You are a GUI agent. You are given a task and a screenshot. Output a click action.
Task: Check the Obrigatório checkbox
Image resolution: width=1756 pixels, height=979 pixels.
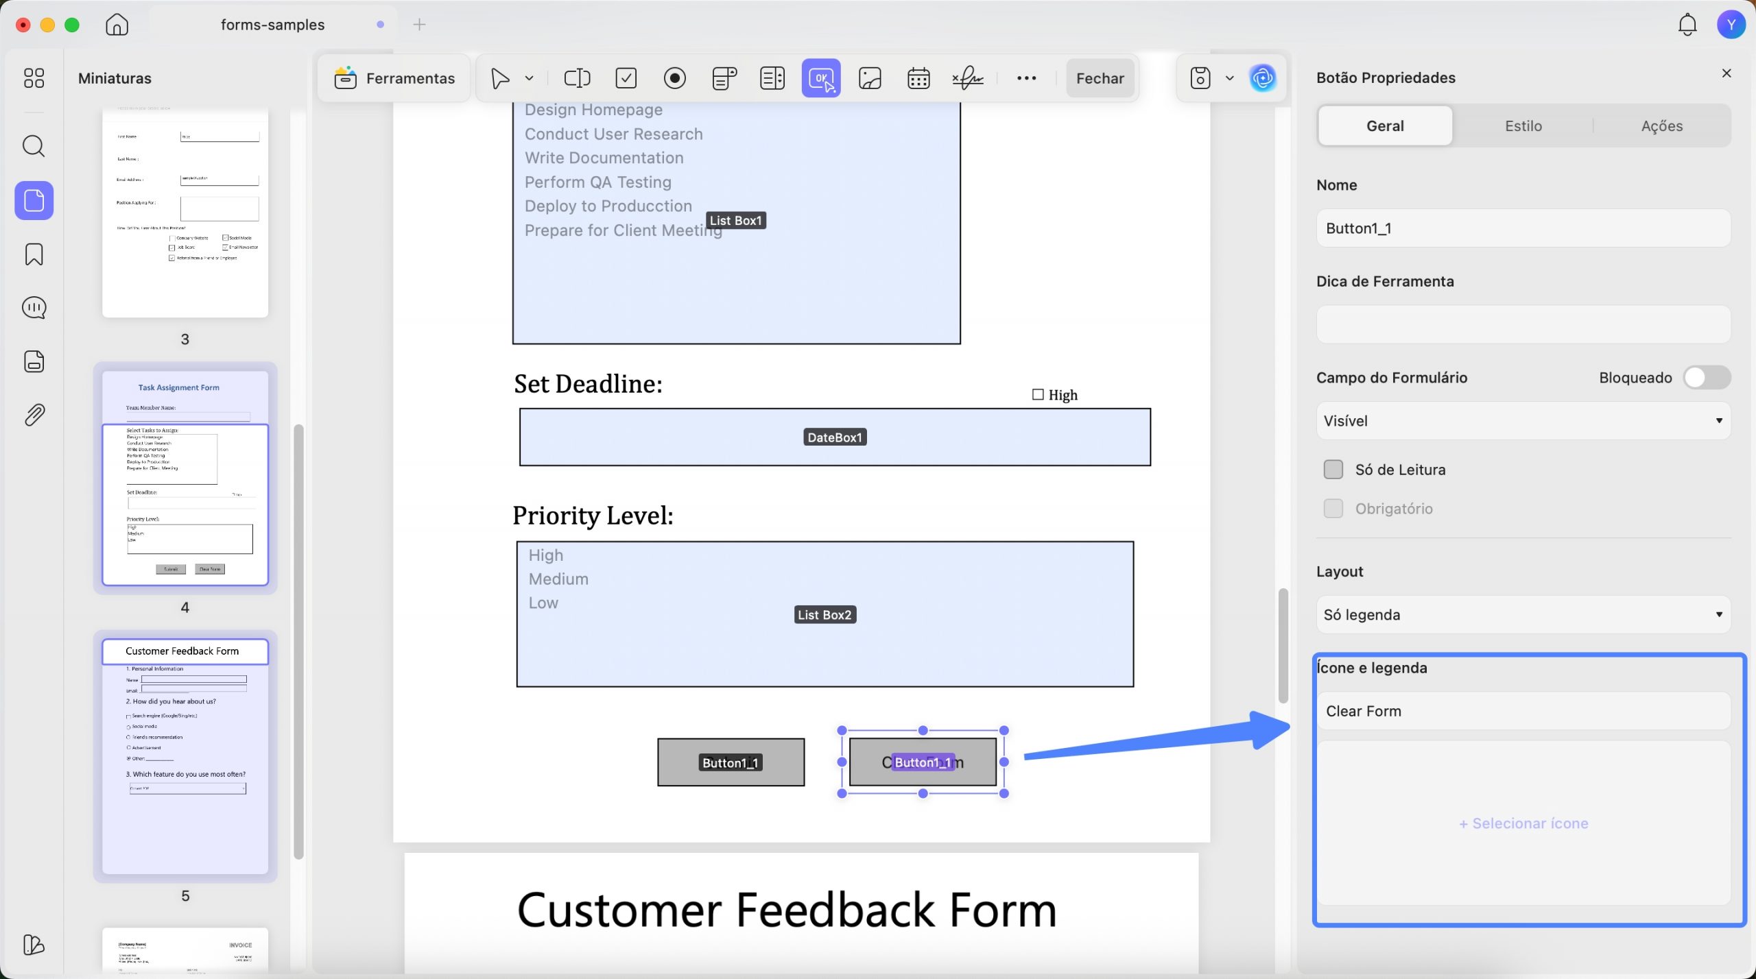click(x=1333, y=509)
